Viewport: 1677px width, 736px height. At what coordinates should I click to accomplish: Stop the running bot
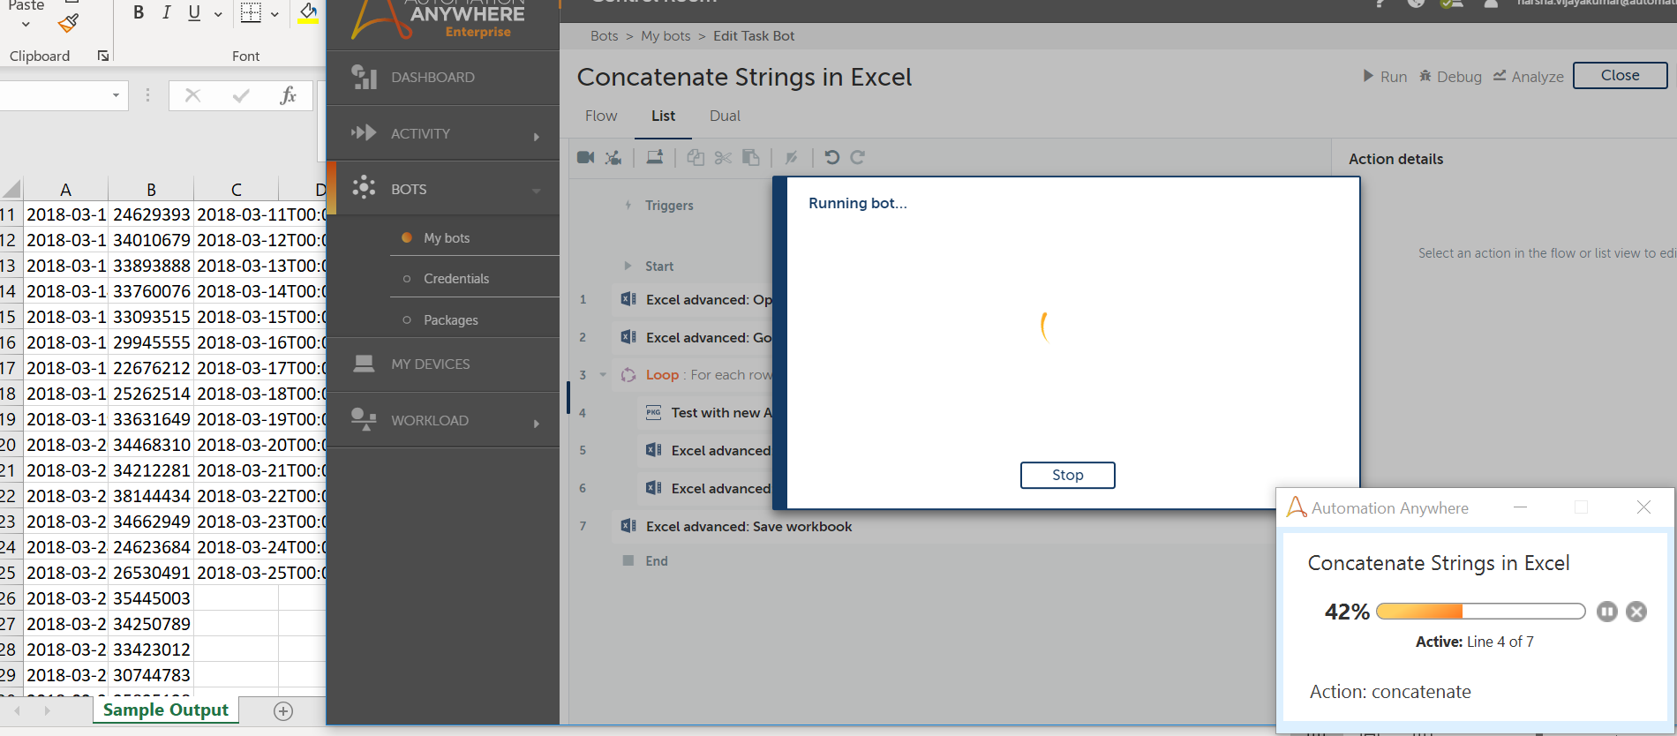click(x=1067, y=475)
